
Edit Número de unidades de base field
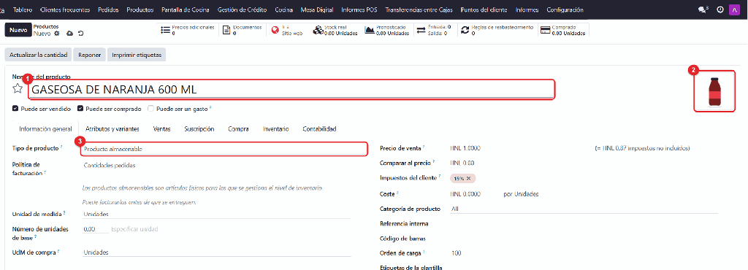point(96,229)
